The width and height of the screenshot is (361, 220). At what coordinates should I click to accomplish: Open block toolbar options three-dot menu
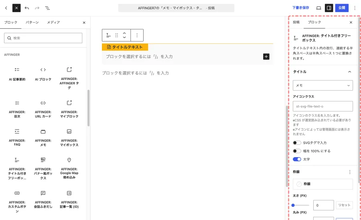pyautogui.click(x=137, y=35)
